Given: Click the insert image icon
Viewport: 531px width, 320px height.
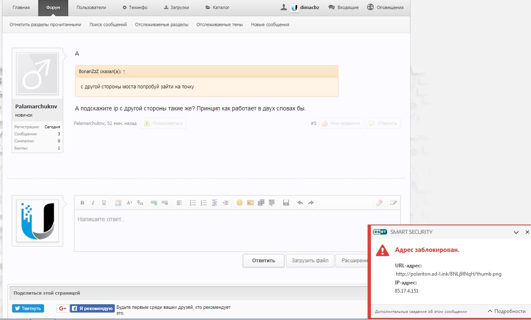Looking at the screenshot, I should point(250,203).
